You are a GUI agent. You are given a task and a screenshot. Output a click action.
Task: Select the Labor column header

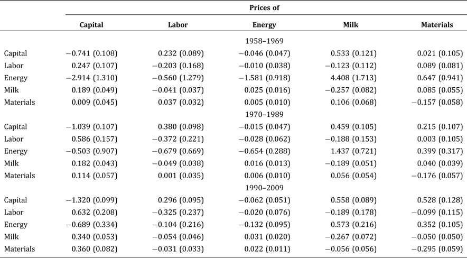[x=178, y=25]
